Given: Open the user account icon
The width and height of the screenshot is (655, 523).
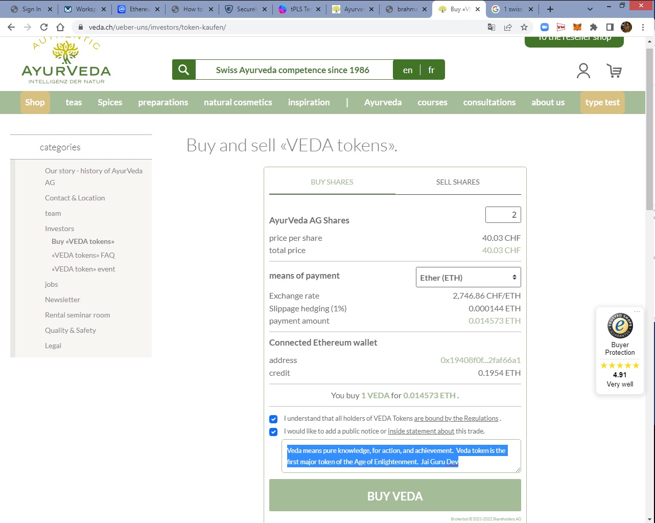Looking at the screenshot, I should coord(583,71).
